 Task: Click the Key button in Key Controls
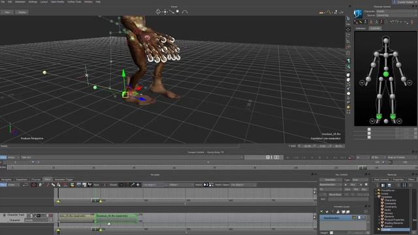(353, 184)
